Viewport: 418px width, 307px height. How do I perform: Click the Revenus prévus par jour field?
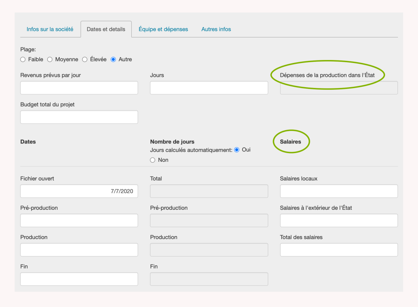point(79,88)
